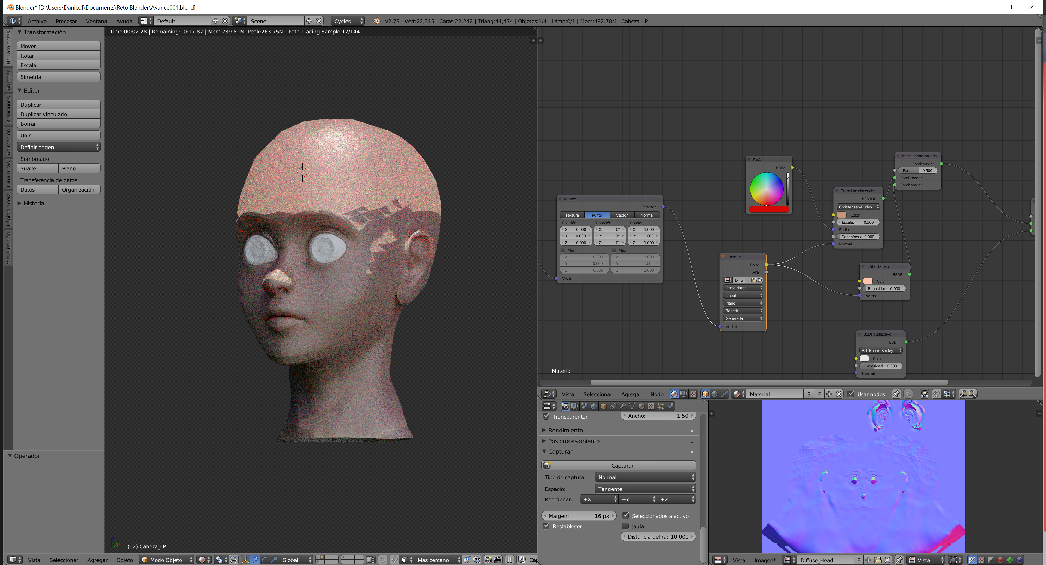Open the Archivo menu
Screen dimensions: 1046x565
[x=37, y=21]
